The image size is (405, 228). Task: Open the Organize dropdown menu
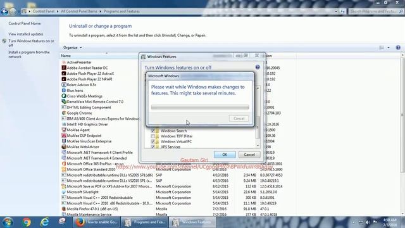(x=73, y=47)
